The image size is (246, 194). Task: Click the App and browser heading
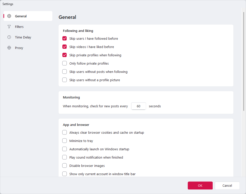(x=76, y=125)
